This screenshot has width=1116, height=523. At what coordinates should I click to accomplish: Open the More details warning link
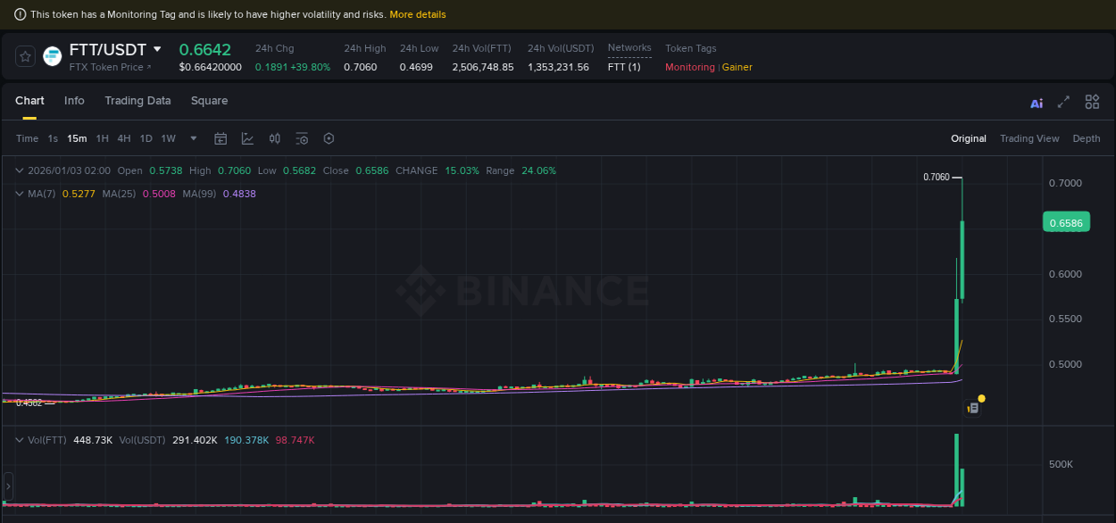(417, 13)
